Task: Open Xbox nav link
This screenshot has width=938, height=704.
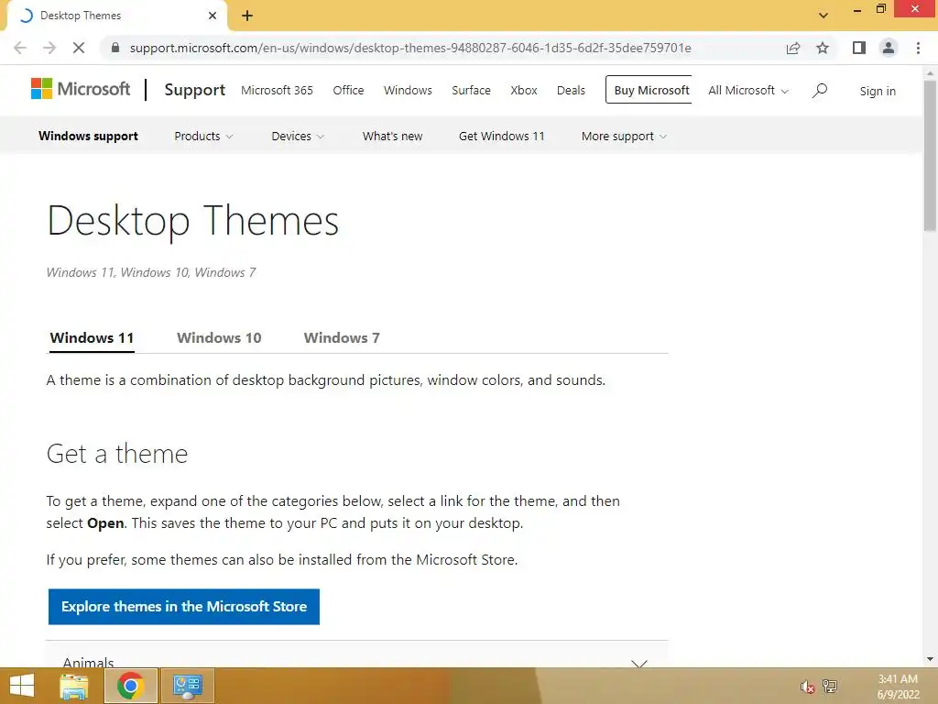Action: tap(524, 91)
